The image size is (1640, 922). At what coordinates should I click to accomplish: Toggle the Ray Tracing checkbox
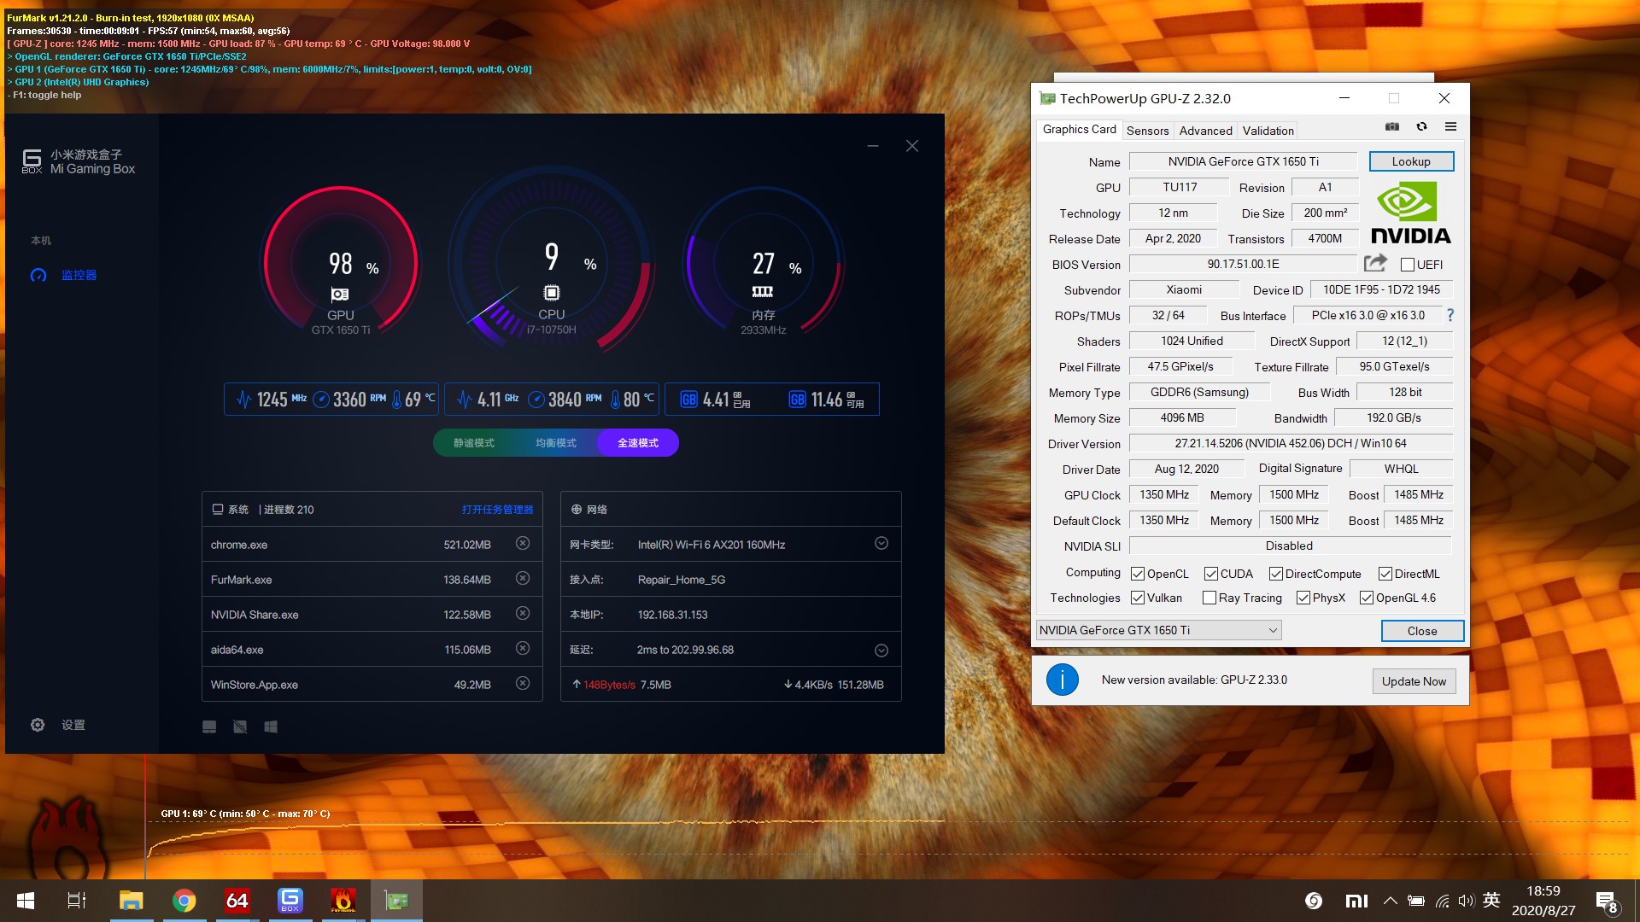(x=1209, y=598)
